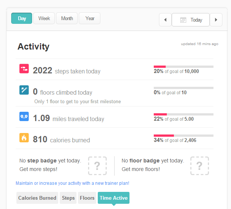Go to previous day with left arrow
Viewport: 231px width, 209px height.
coord(165,20)
